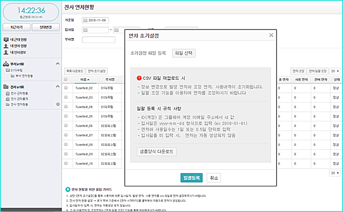Click the 기준일 date field 2018-11-08

coord(95,21)
